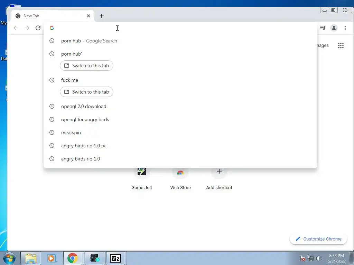Open a new tab with the plus button

(102, 16)
